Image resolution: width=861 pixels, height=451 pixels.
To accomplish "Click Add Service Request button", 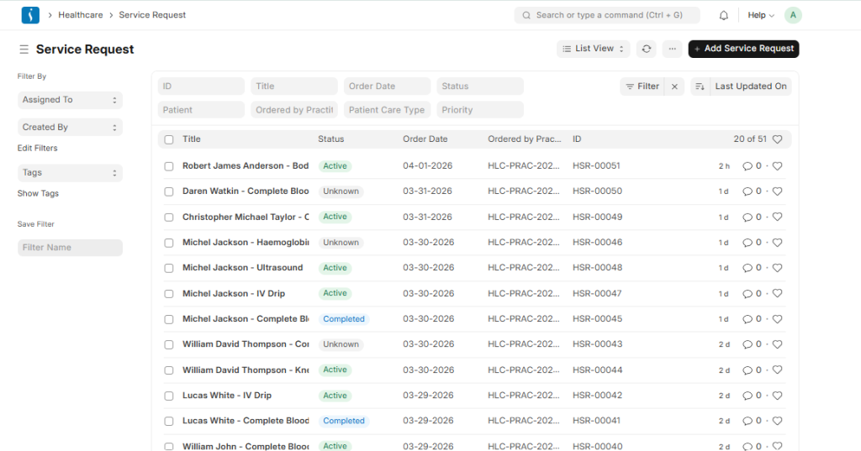I will tap(743, 49).
